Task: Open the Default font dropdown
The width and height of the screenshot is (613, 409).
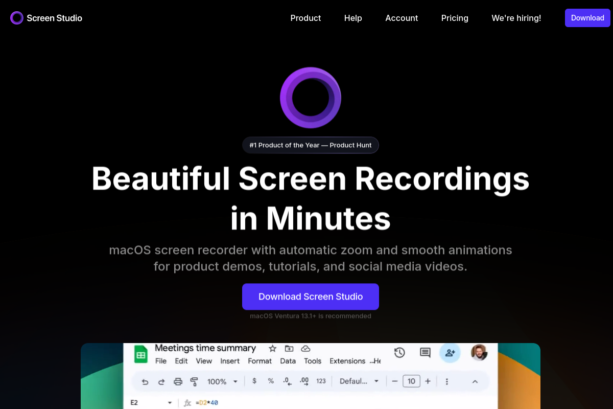Action: coord(359,381)
